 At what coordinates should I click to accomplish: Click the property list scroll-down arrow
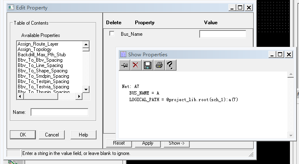pos(86,89)
